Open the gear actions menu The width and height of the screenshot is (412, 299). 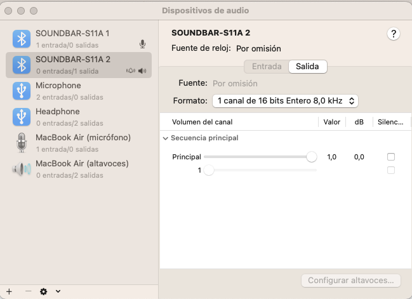(x=43, y=291)
